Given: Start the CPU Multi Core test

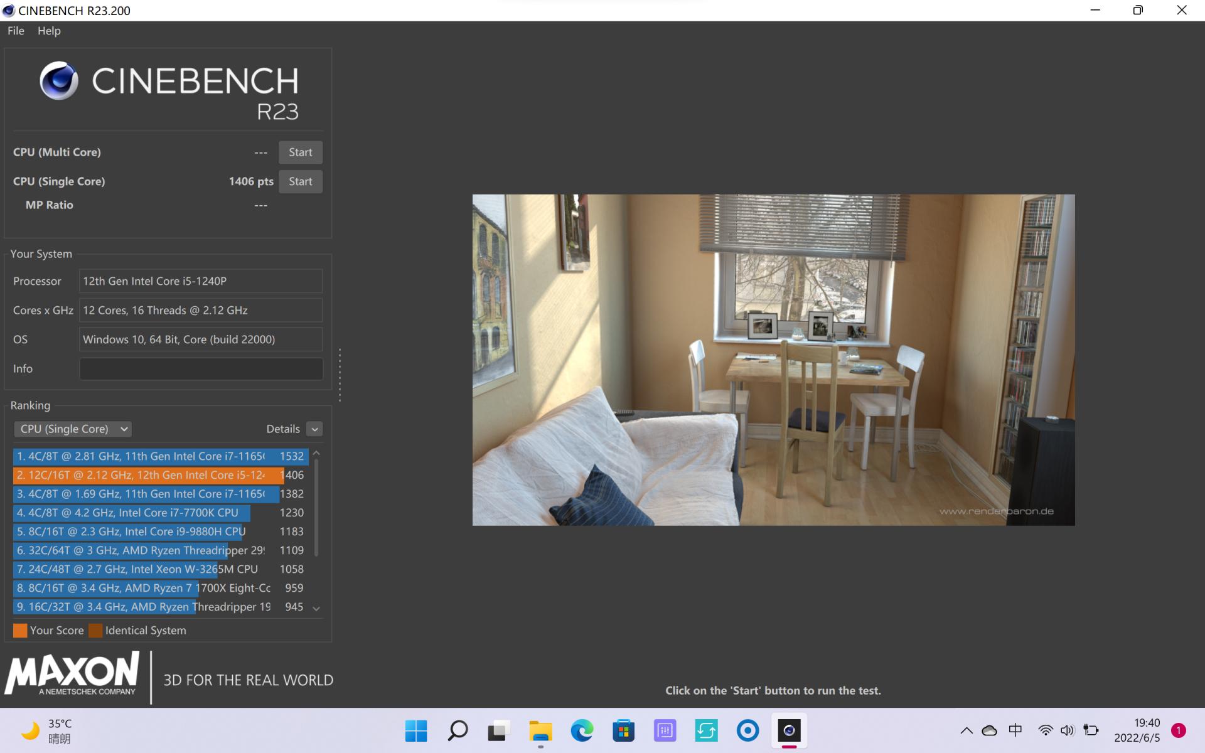Looking at the screenshot, I should pos(300,152).
